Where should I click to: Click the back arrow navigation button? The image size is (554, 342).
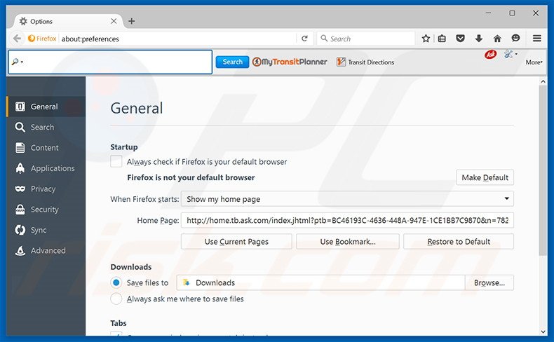tap(17, 39)
